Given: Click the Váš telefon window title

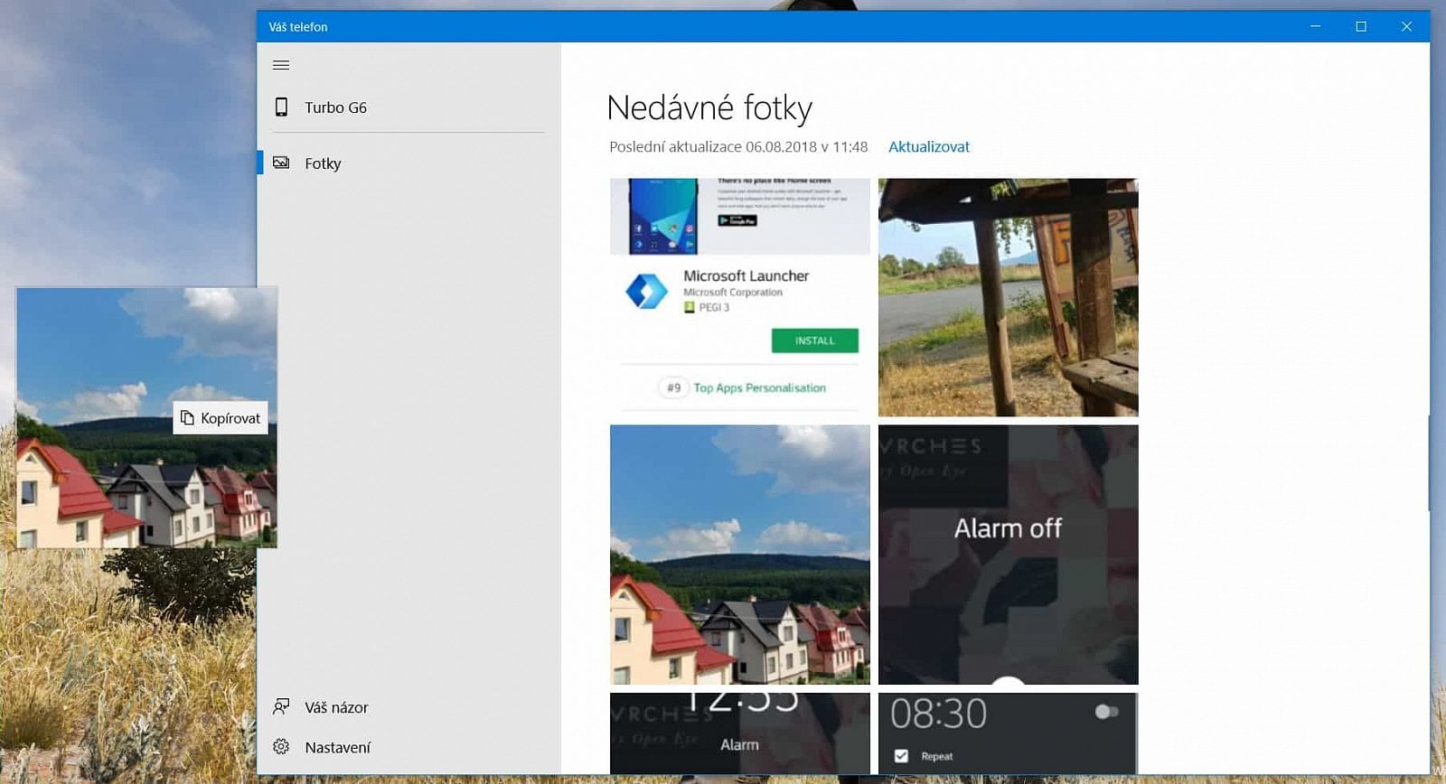Looking at the screenshot, I should (x=298, y=27).
